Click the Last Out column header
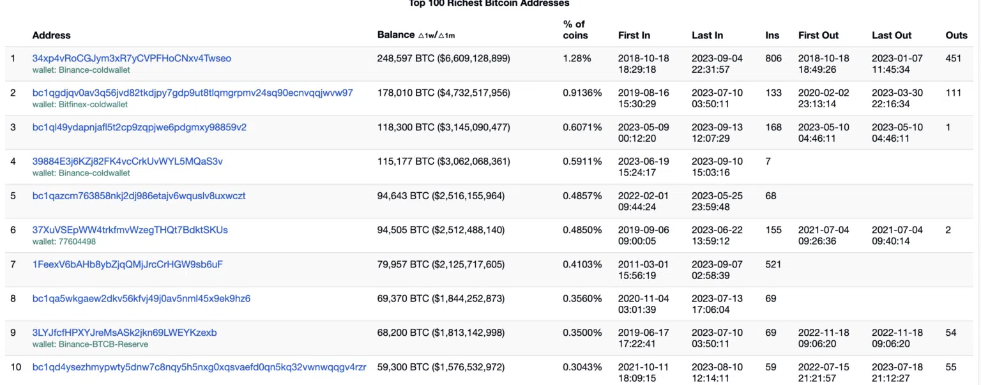The height and width of the screenshot is (385, 981). click(x=892, y=35)
